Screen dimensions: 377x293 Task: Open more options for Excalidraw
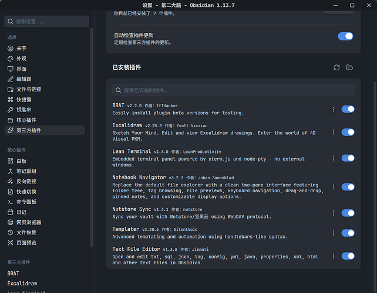(x=334, y=132)
